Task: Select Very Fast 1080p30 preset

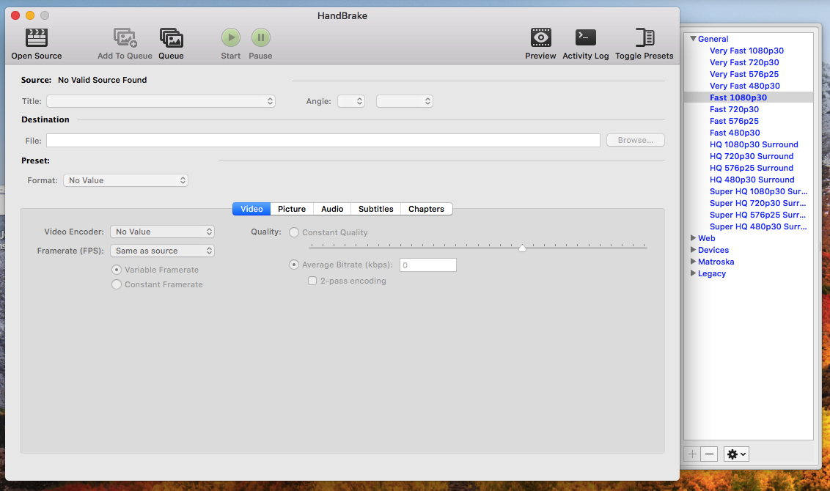Action: pos(746,51)
